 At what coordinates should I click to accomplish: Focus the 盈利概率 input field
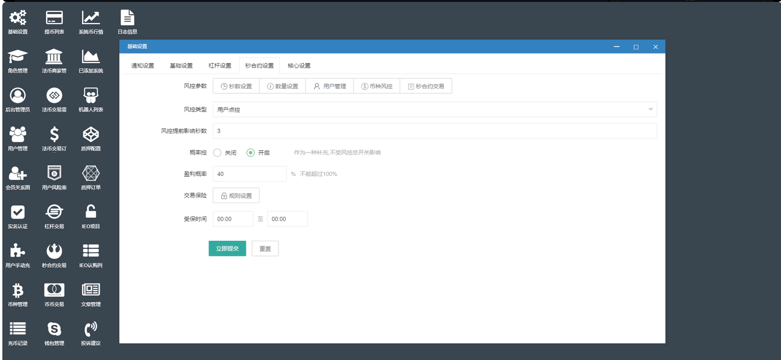250,174
